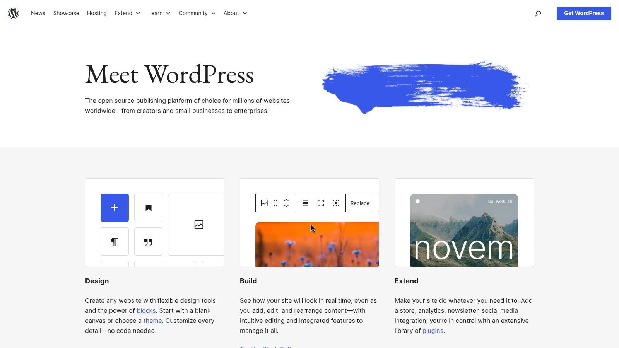Select the Bookmark block icon
The height and width of the screenshot is (348, 619).
tap(148, 208)
